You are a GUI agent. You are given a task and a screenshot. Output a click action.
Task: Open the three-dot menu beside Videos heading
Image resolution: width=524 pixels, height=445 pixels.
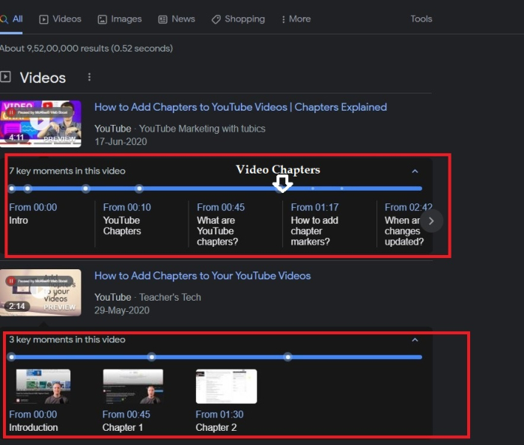tap(89, 78)
